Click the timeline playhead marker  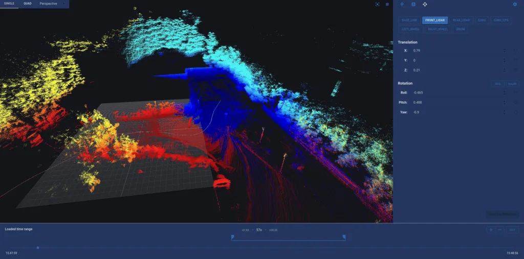click(x=37, y=248)
